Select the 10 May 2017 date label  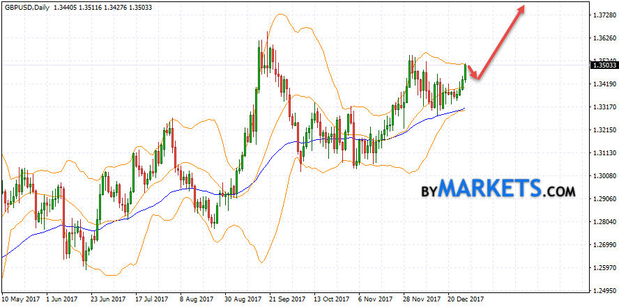20,299
